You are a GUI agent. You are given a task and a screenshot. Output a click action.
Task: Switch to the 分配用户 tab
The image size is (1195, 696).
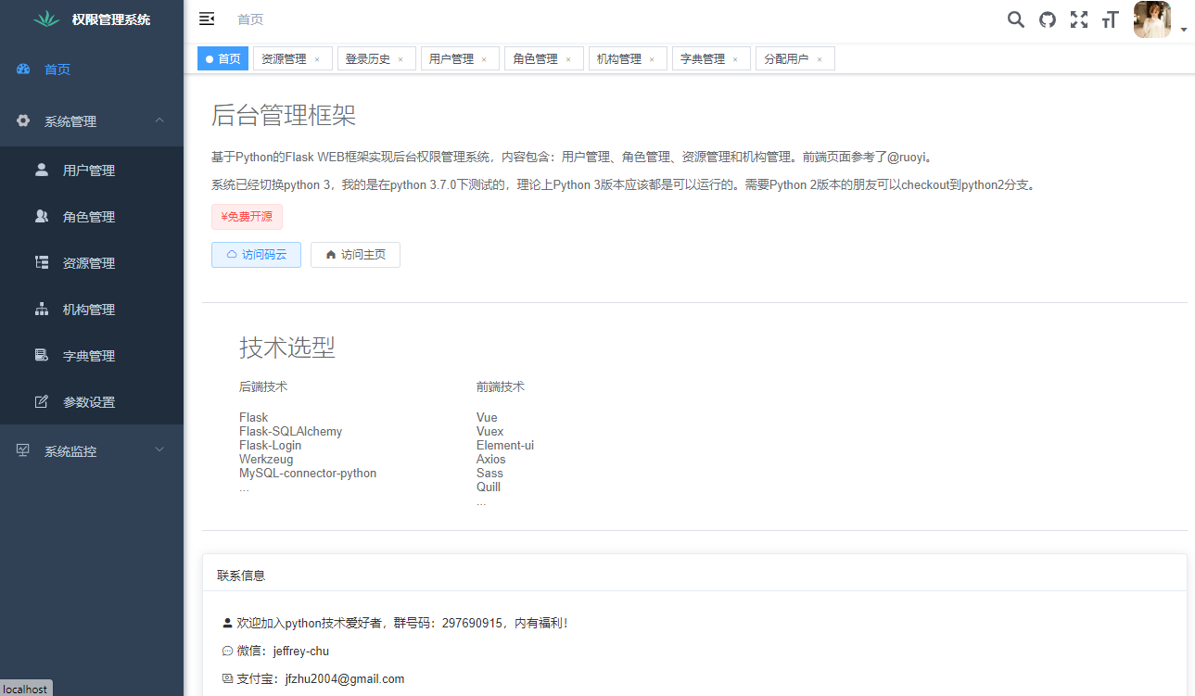click(795, 58)
